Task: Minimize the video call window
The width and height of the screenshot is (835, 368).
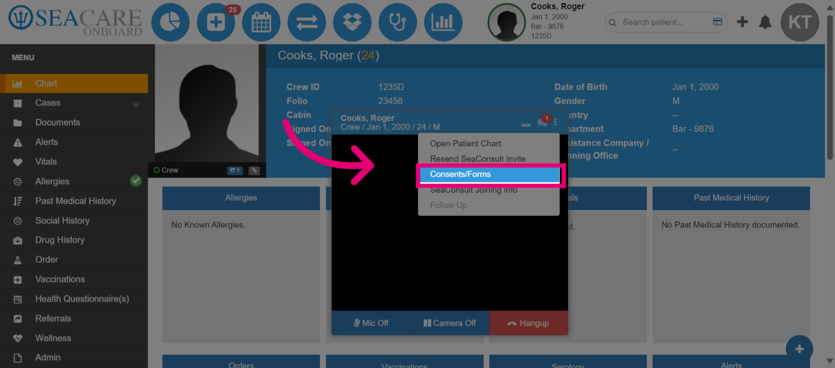Action: coord(526,125)
